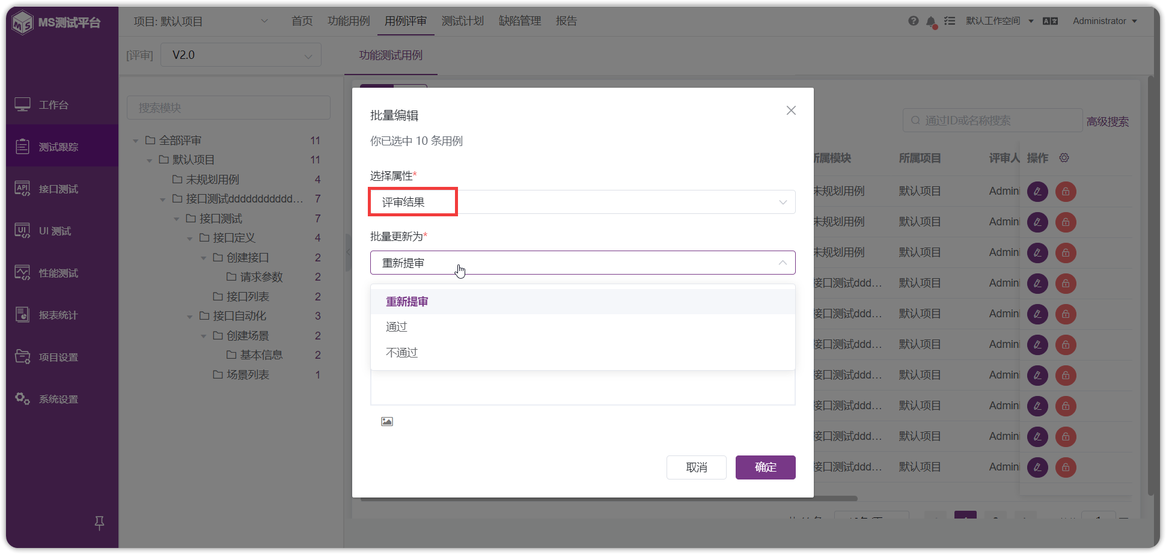The height and width of the screenshot is (554, 1166).
Task: Click the MS测试平台 logo
Action: (x=56, y=23)
